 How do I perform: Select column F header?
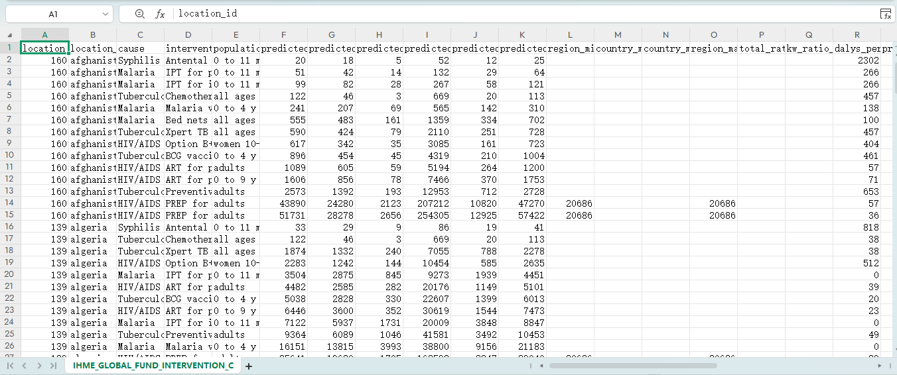tap(283, 35)
